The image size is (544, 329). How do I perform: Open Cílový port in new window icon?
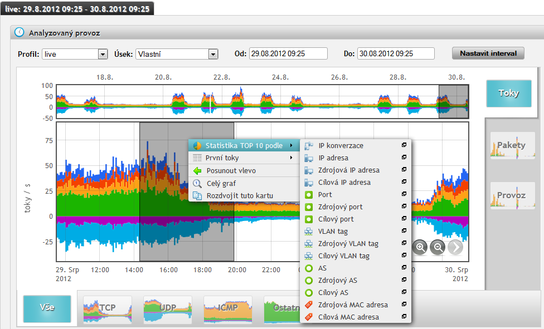[x=404, y=218]
